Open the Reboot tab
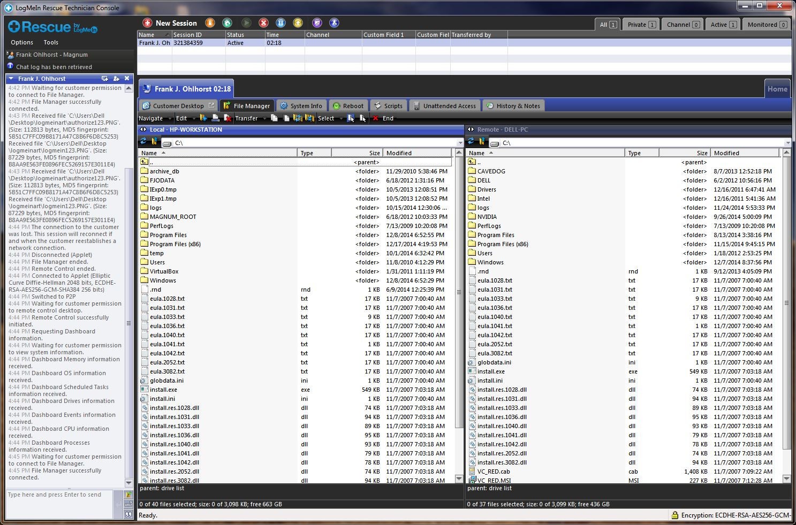 tap(348, 106)
